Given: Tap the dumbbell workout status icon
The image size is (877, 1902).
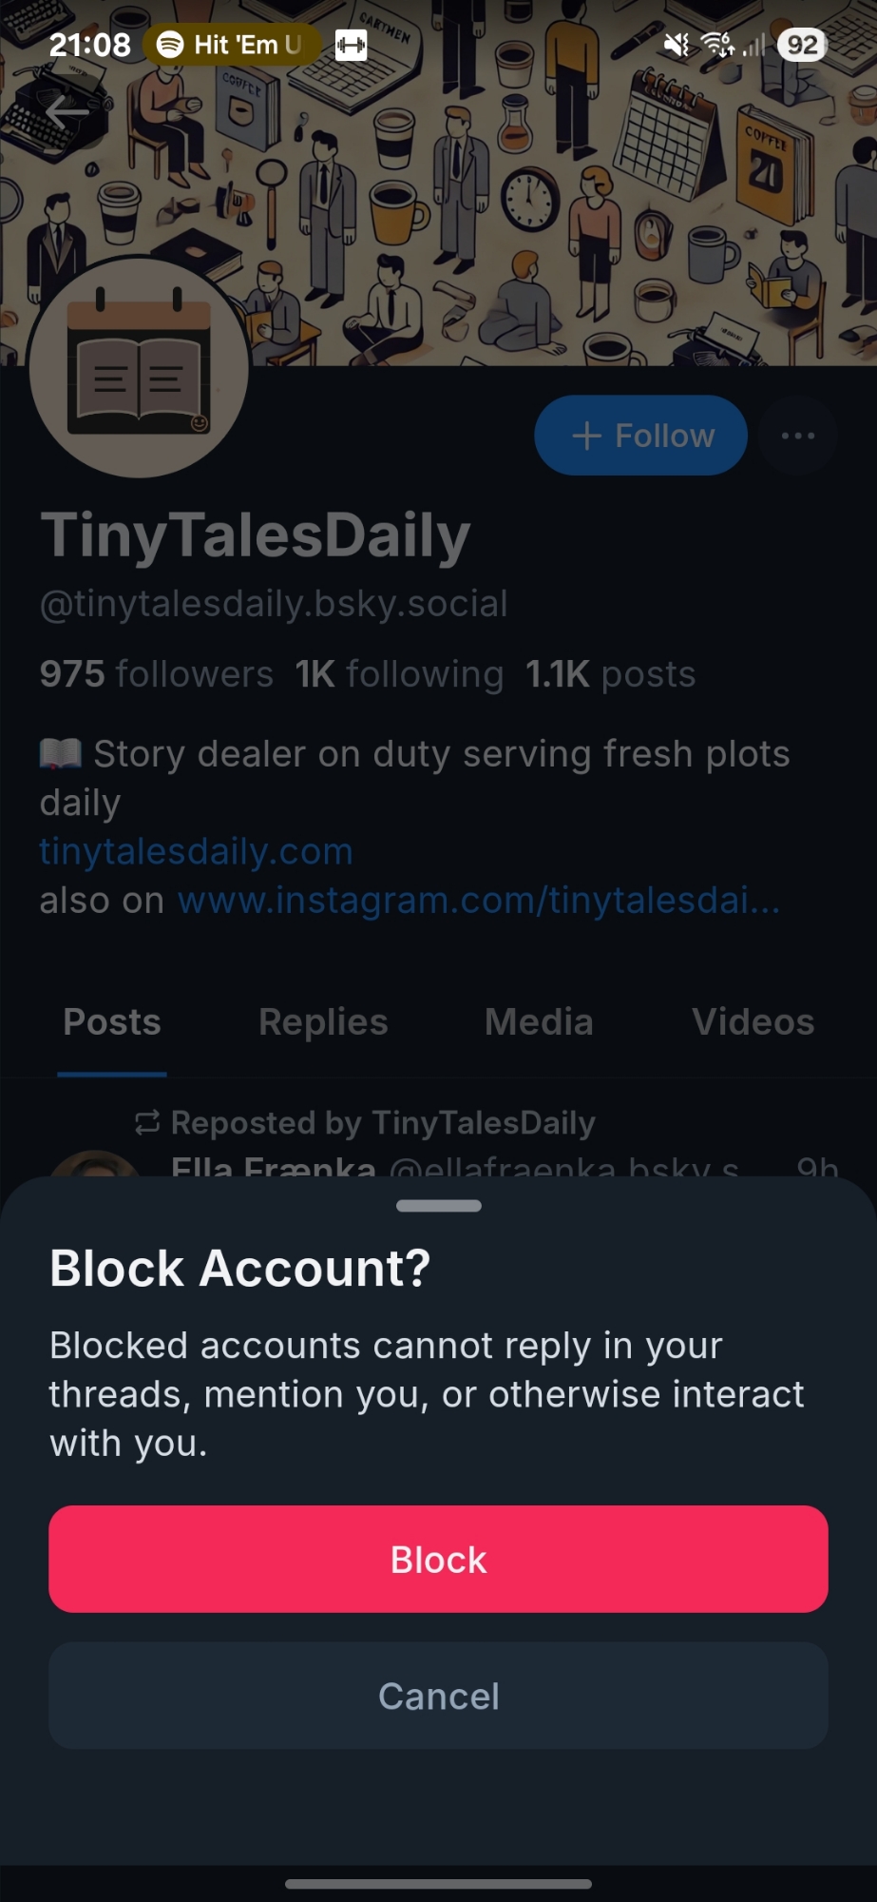Looking at the screenshot, I should pyautogui.click(x=351, y=45).
